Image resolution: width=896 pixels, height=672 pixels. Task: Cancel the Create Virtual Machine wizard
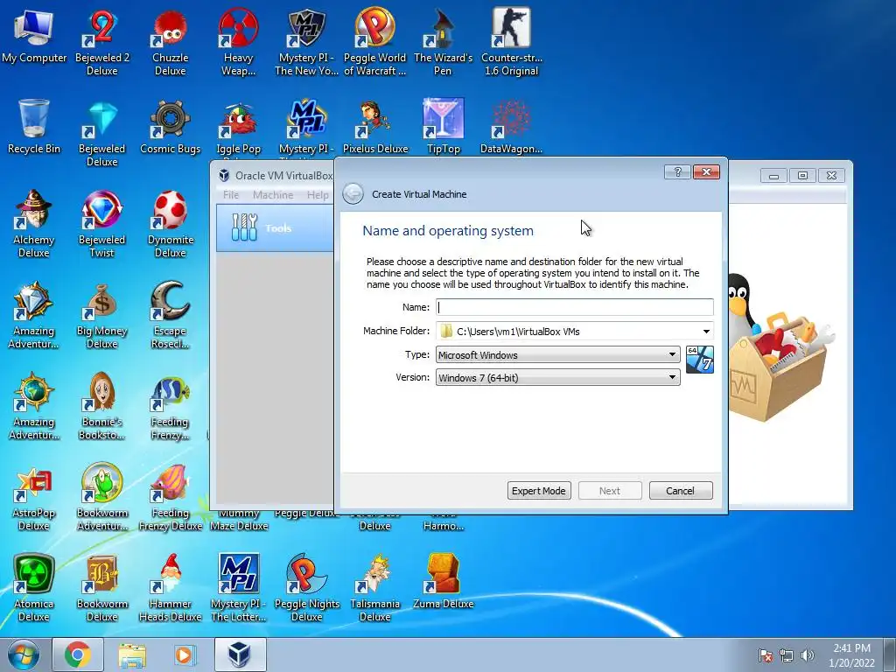pos(681,491)
